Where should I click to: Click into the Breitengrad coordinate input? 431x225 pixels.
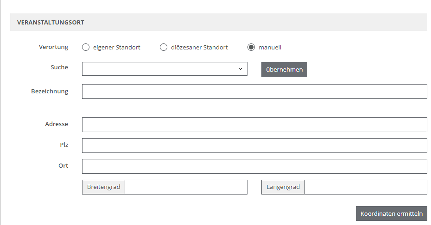186,187
